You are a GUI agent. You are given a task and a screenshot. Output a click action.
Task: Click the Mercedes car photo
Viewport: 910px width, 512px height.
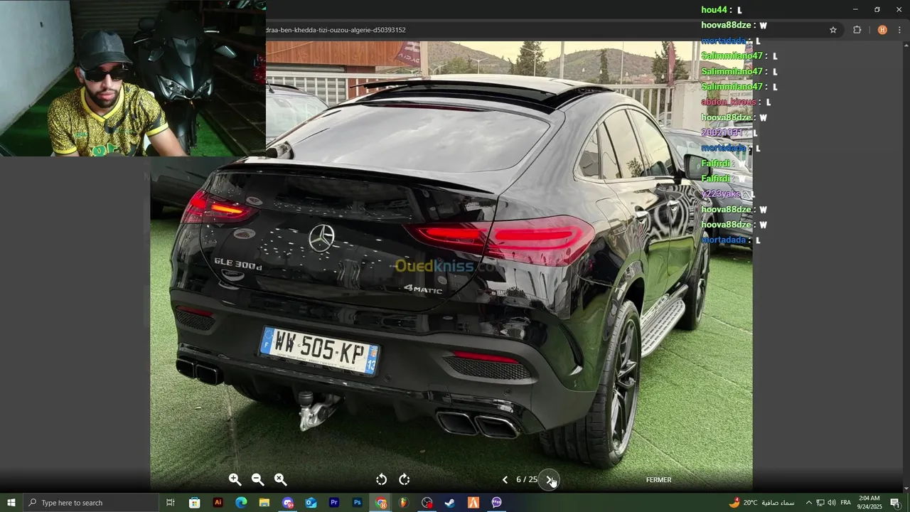pyautogui.click(x=451, y=266)
